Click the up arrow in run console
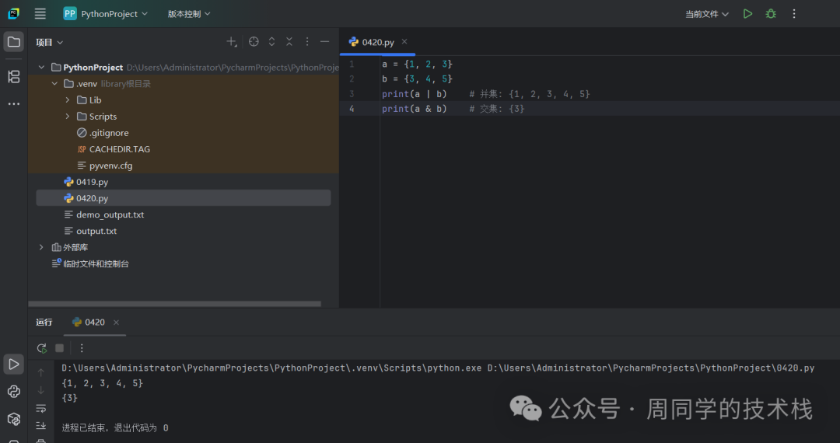 (x=40, y=372)
